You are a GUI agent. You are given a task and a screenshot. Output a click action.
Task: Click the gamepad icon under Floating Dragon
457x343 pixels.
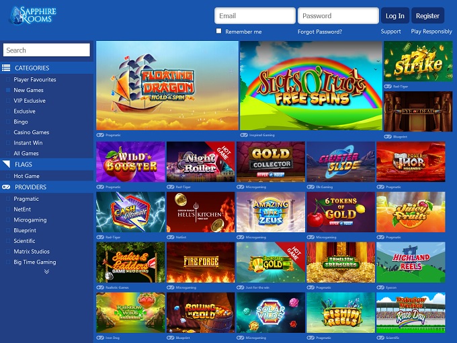point(100,135)
